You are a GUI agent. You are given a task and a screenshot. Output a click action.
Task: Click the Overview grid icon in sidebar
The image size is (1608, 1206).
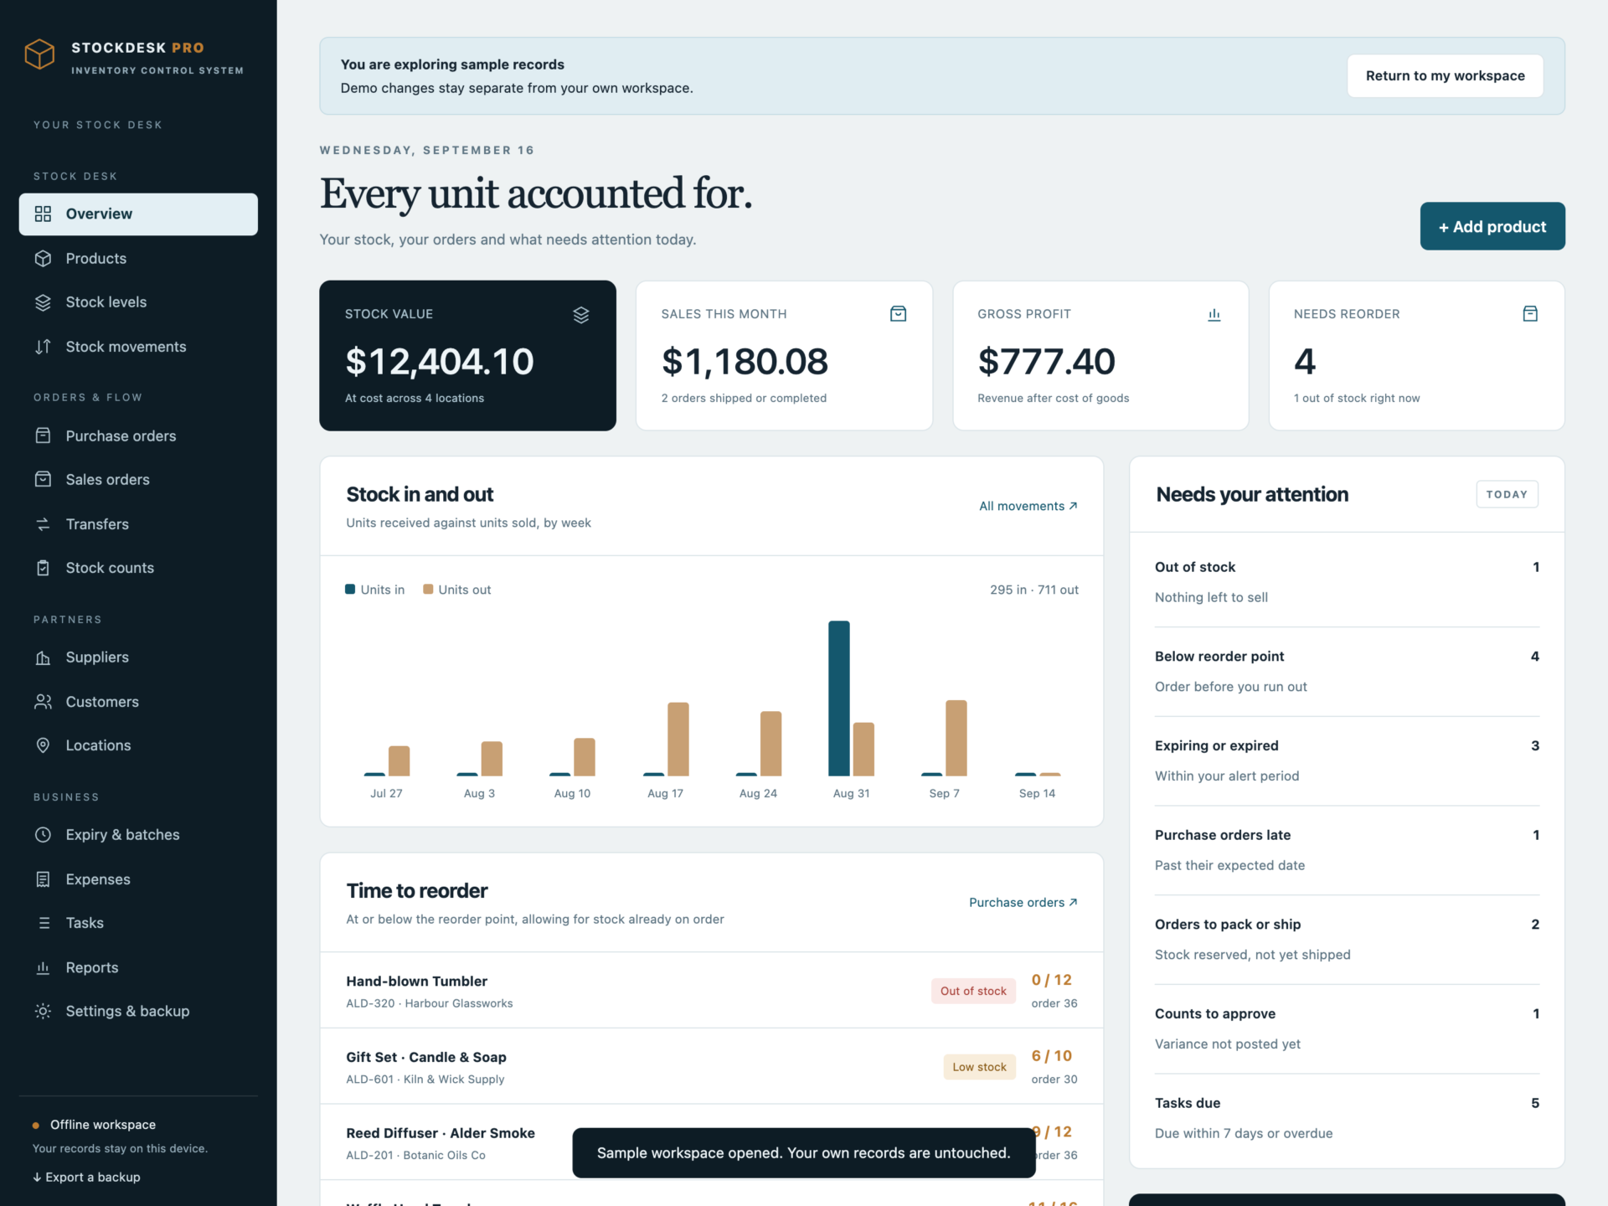[x=43, y=214]
